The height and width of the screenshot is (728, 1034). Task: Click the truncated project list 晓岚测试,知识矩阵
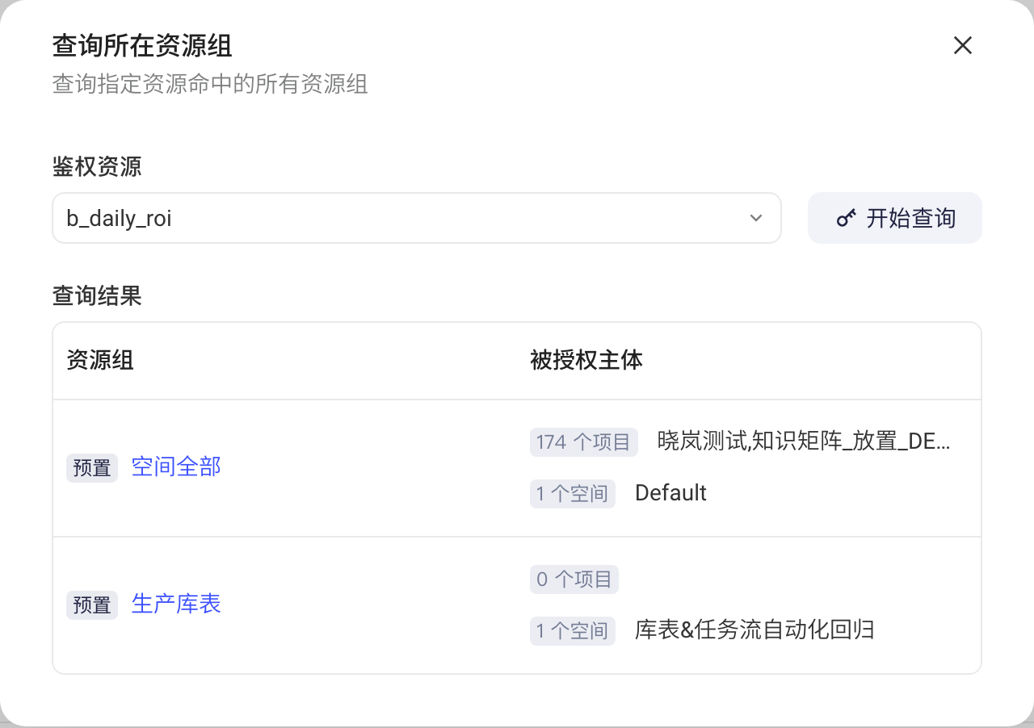(x=805, y=441)
